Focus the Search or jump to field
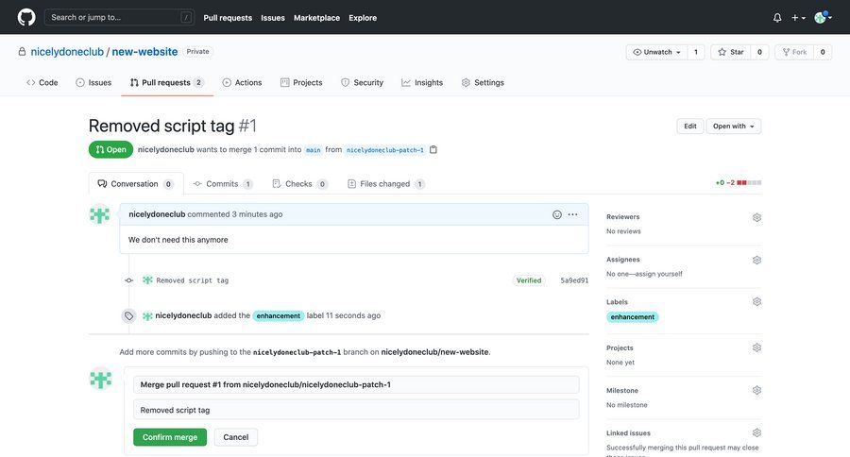This screenshot has width=850, height=457. pyautogui.click(x=119, y=17)
